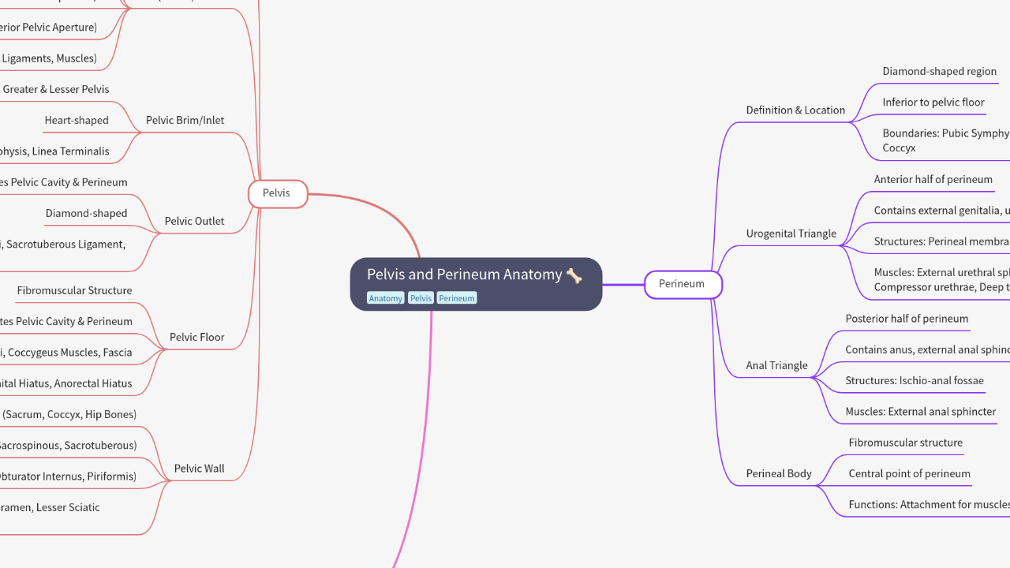This screenshot has height=568, width=1010.
Task: Click Central point of perineum text
Action: tap(909, 474)
